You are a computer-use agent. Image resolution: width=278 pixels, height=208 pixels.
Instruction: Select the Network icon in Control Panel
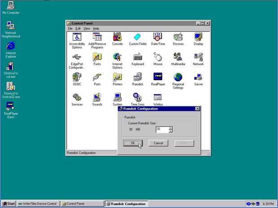(x=198, y=59)
